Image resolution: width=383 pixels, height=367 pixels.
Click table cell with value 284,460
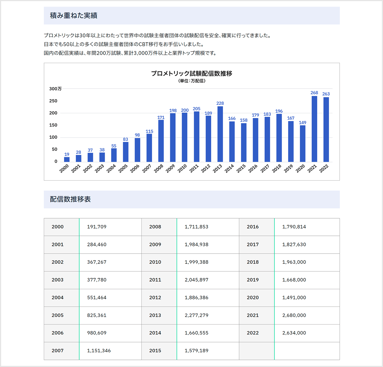[x=110, y=245]
